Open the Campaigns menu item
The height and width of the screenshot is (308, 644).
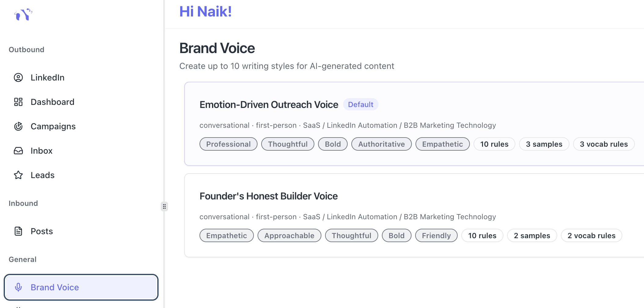tap(53, 126)
